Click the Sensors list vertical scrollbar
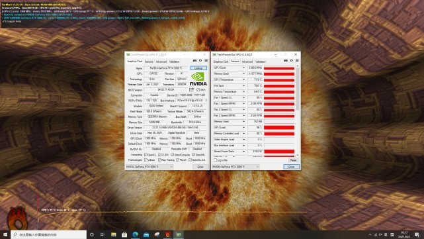 click(298, 111)
